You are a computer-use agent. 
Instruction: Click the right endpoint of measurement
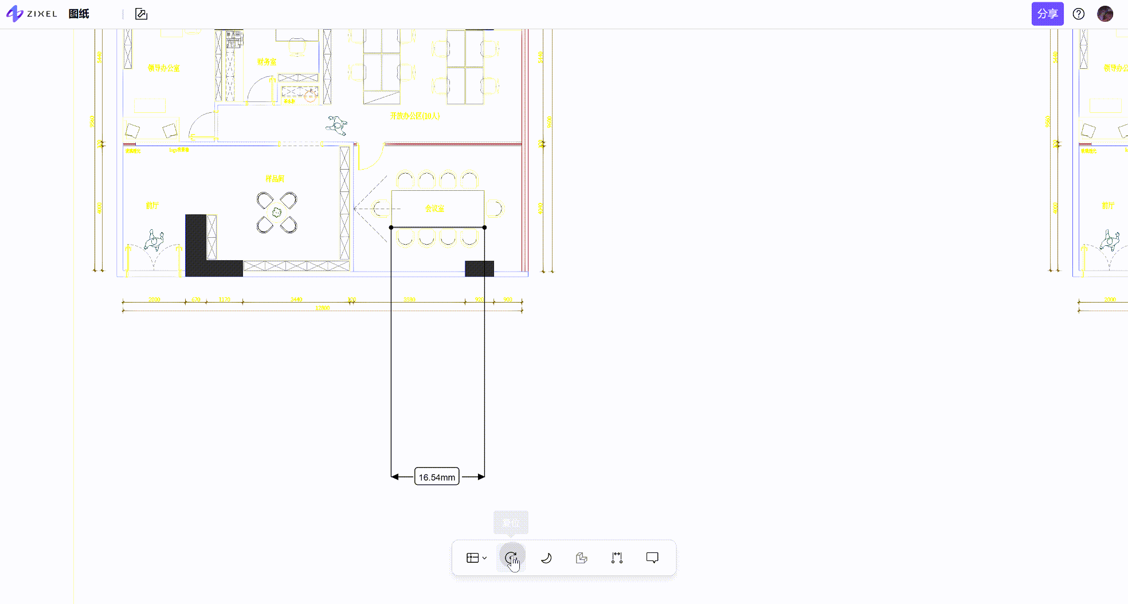(x=484, y=228)
